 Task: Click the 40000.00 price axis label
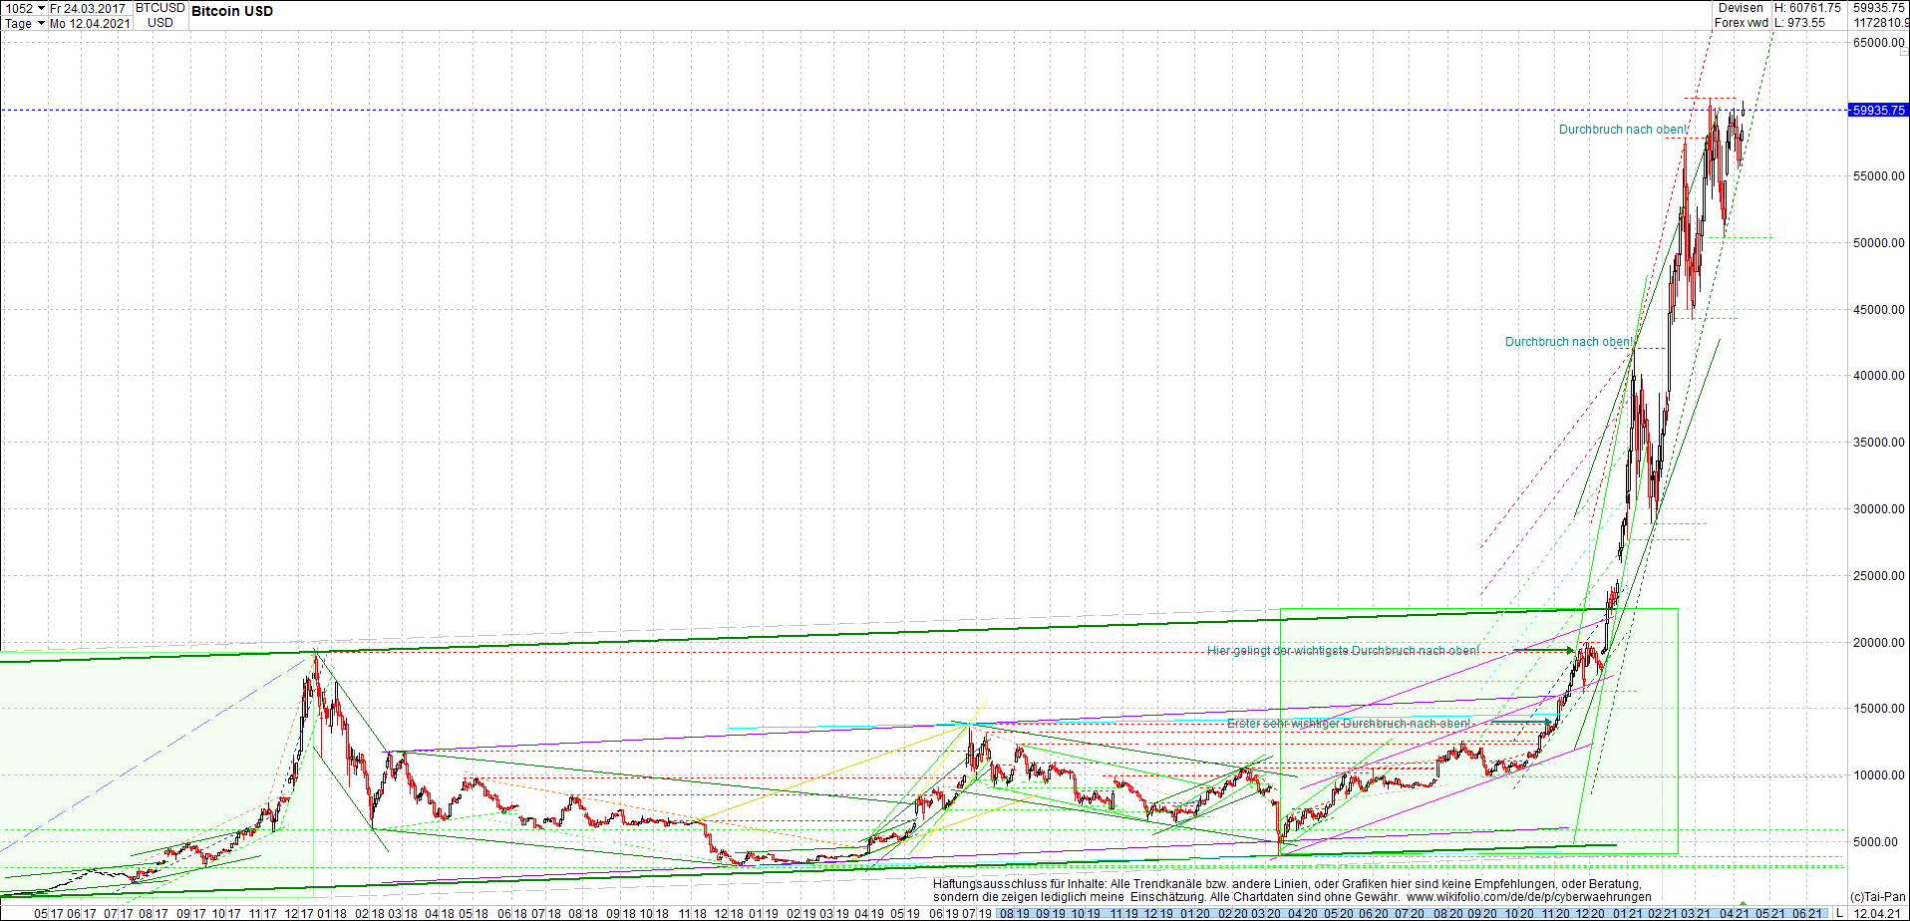(1879, 376)
